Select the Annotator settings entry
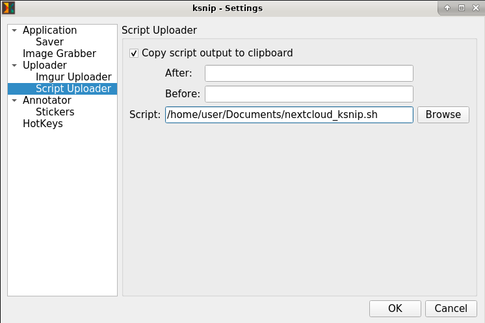Image resolution: width=485 pixels, height=323 pixels. (x=47, y=101)
